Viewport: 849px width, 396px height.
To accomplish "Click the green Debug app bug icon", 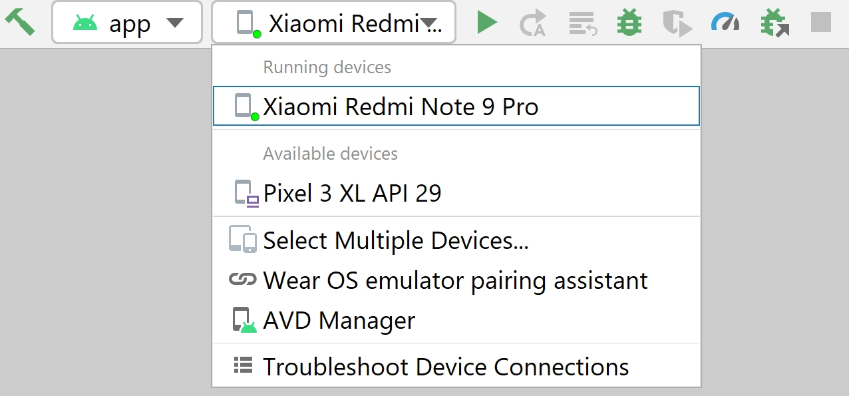I will 629,23.
